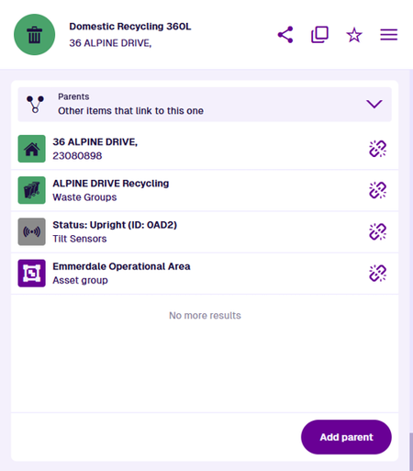Click the Add parent button
Image resolution: width=413 pixels, height=471 pixels.
(346, 437)
